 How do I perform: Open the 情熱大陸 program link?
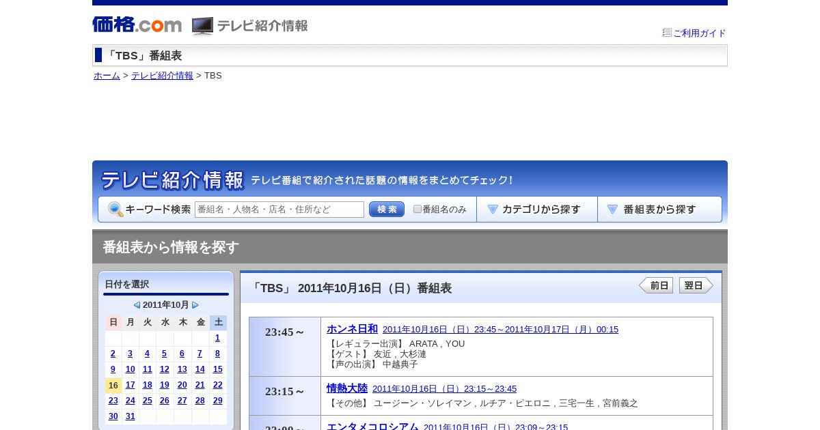[x=347, y=388]
